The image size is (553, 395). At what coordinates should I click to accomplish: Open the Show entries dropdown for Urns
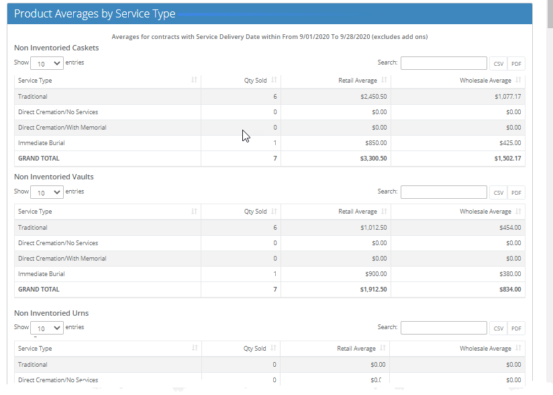46,327
